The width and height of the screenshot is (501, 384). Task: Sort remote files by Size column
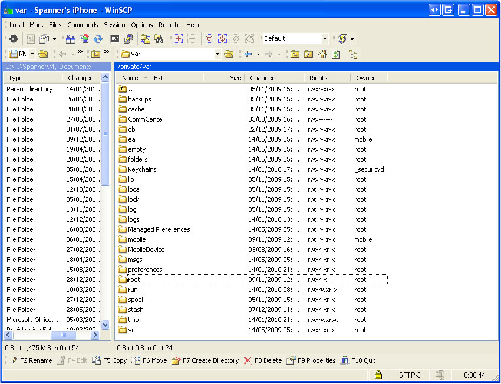[x=223, y=78]
